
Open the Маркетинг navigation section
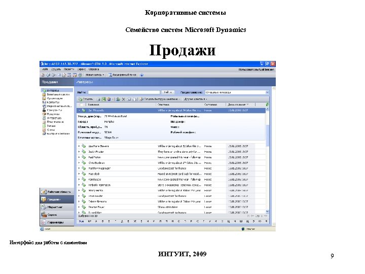tap(57, 207)
